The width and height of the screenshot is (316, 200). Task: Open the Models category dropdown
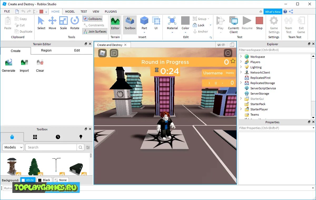(x=13, y=147)
